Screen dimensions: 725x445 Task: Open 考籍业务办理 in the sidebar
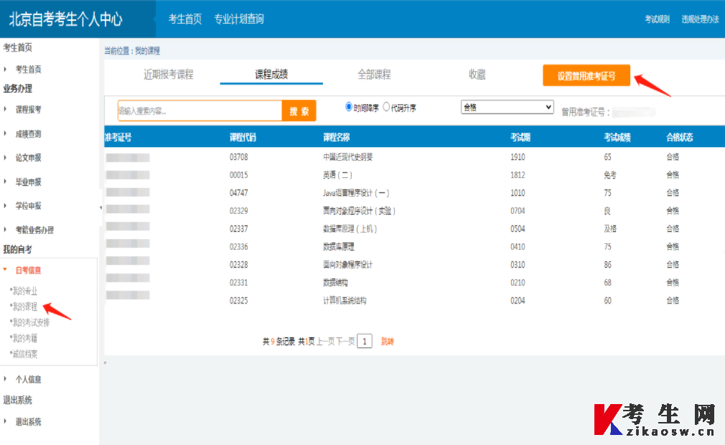37,230
